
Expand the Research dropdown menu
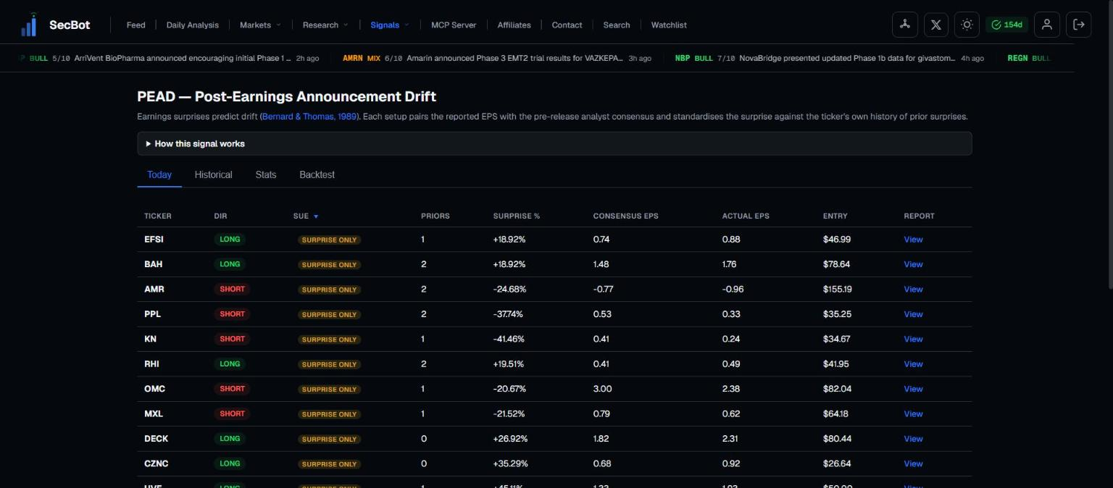pos(325,25)
